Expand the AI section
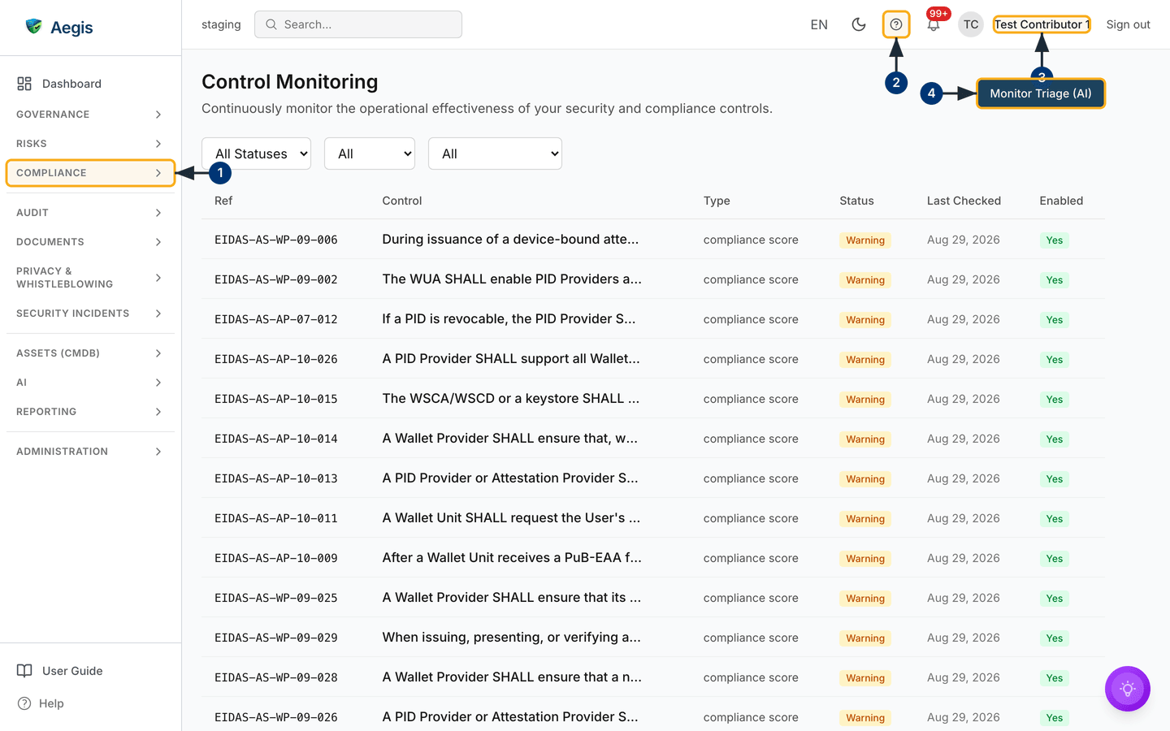 click(x=90, y=383)
